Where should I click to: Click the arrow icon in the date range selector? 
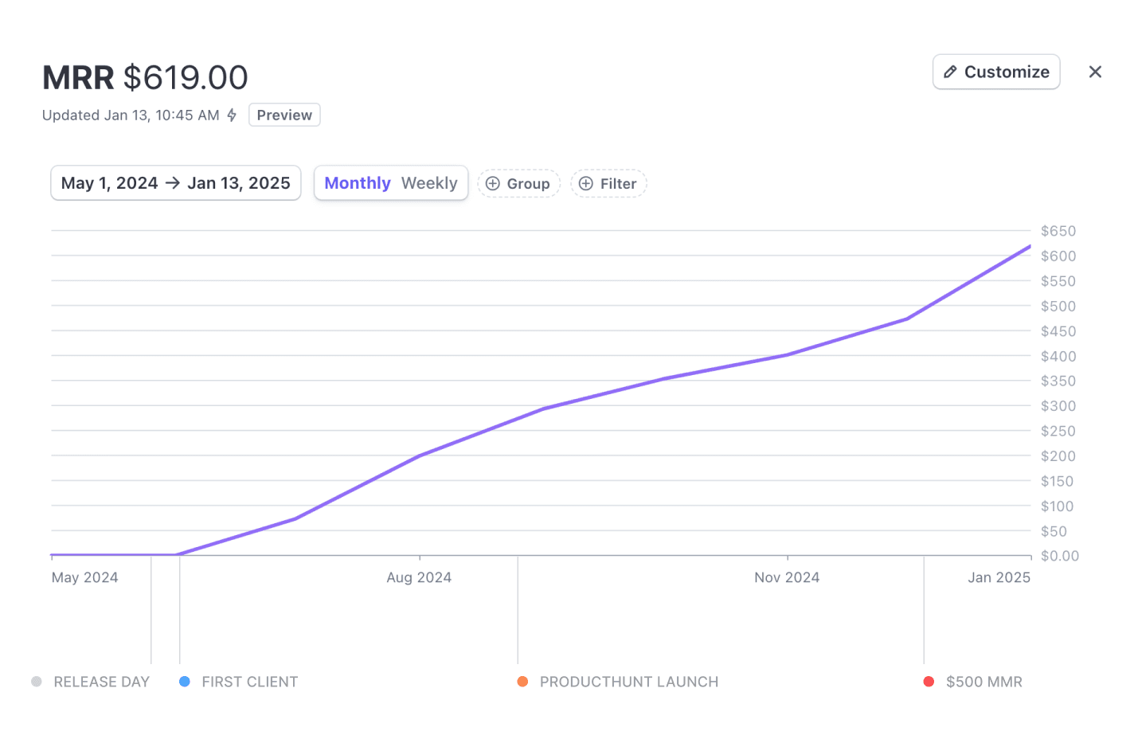172,182
